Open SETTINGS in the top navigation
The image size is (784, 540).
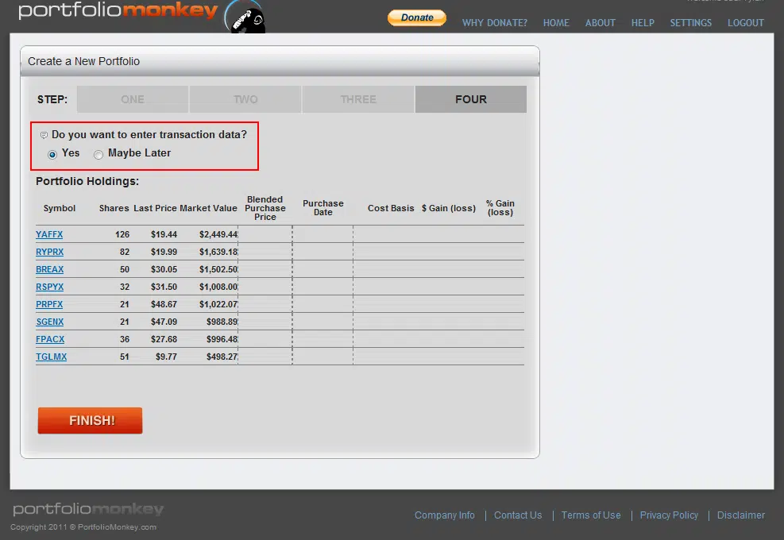pyautogui.click(x=690, y=23)
